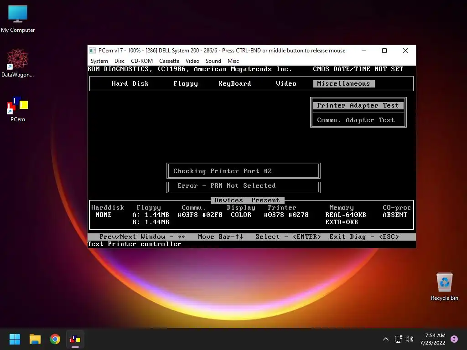The height and width of the screenshot is (350, 467).
Task: Click the Display 'COLOR' value
Action: pos(241,215)
